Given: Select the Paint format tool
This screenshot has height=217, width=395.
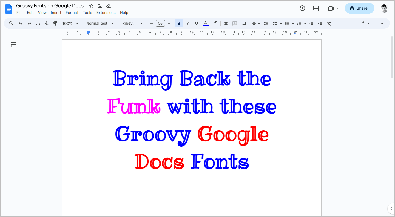Looking at the screenshot, I should click(x=55, y=23).
